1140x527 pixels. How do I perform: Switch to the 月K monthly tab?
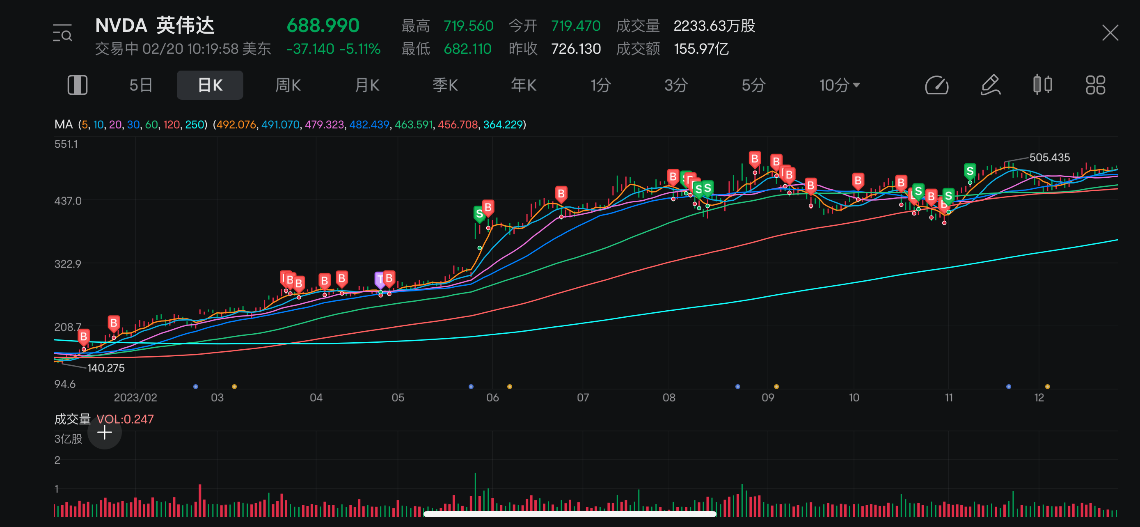(367, 85)
